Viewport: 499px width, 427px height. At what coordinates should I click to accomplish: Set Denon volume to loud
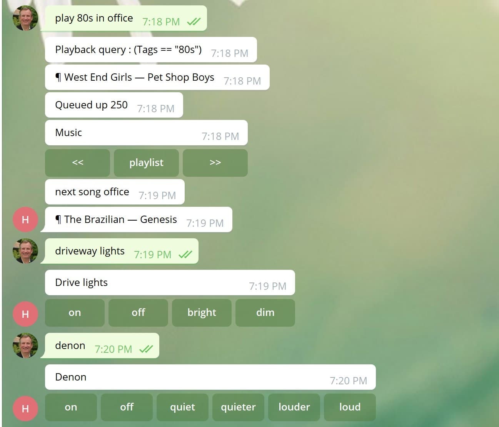pos(350,407)
